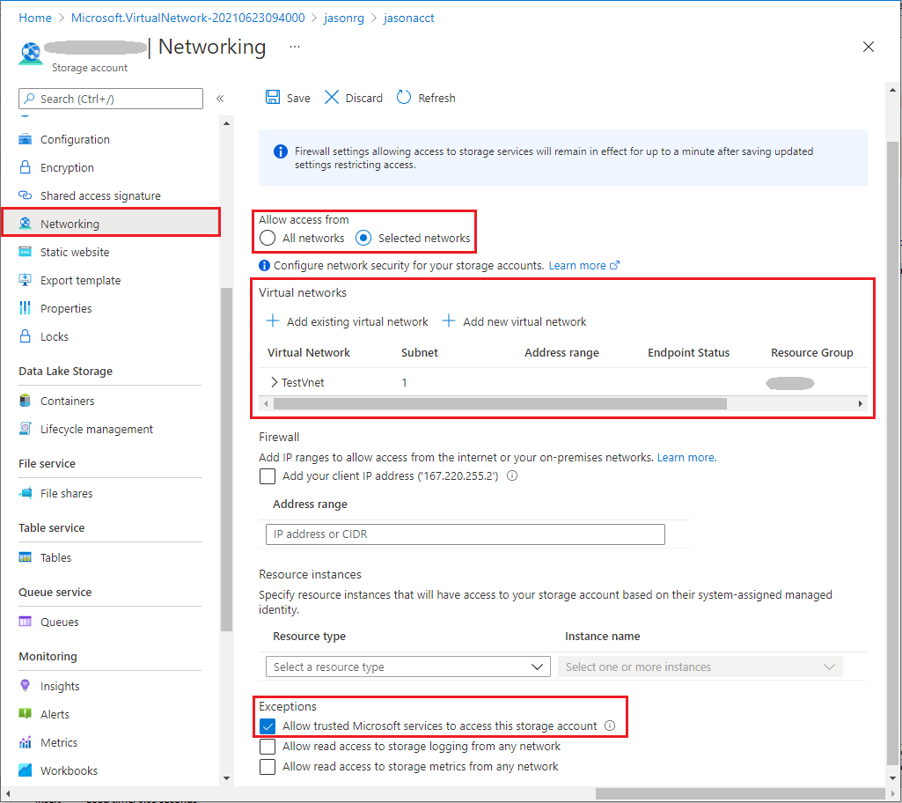The image size is (902, 803).
Task: Open Microsoft.VirtualNetwork-20210623094000 breadcrumb
Action: (x=188, y=18)
